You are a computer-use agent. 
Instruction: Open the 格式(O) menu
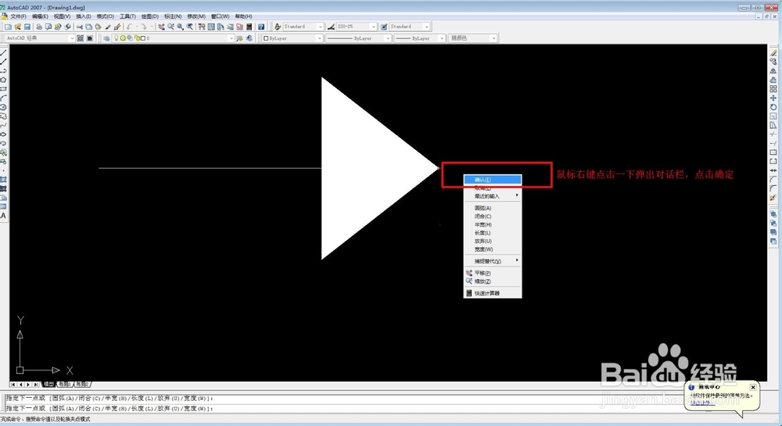(x=105, y=16)
